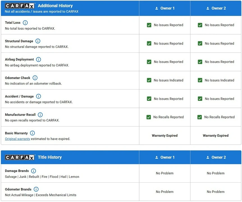Click 'Not all accidents / issues are reported' note
Image resolution: width=242 pixels, height=202 pixels.
pyautogui.click(x=42, y=12)
